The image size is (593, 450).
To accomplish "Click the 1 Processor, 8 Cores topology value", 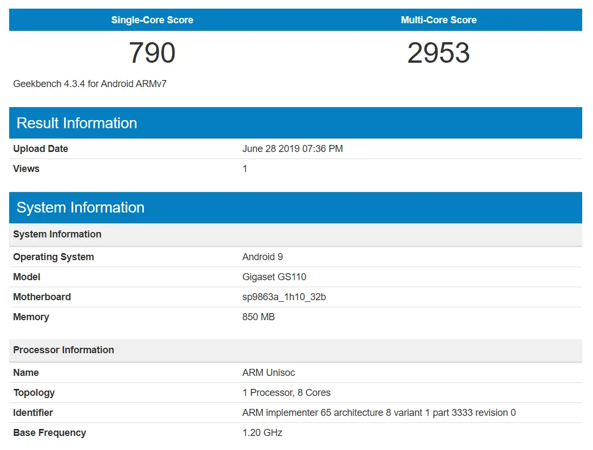I will coord(286,393).
